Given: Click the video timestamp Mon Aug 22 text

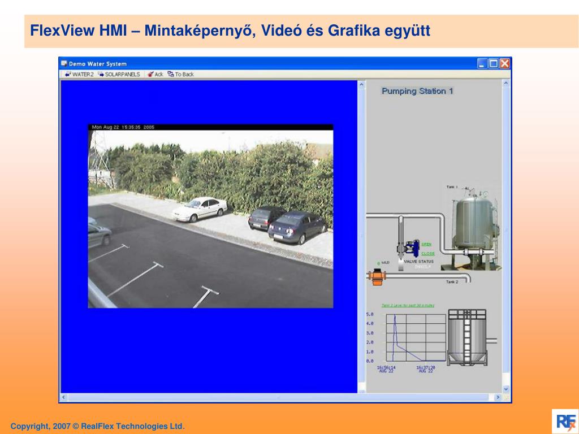Looking at the screenshot, I should point(123,127).
